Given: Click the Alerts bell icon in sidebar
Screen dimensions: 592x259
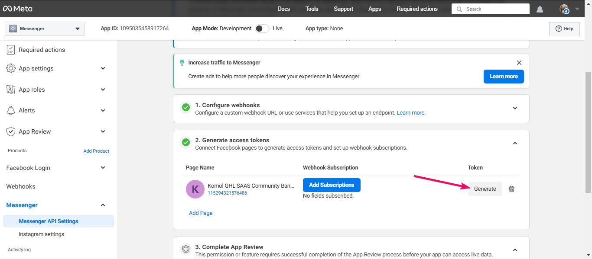Looking at the screenshot, I should (11, 110).
